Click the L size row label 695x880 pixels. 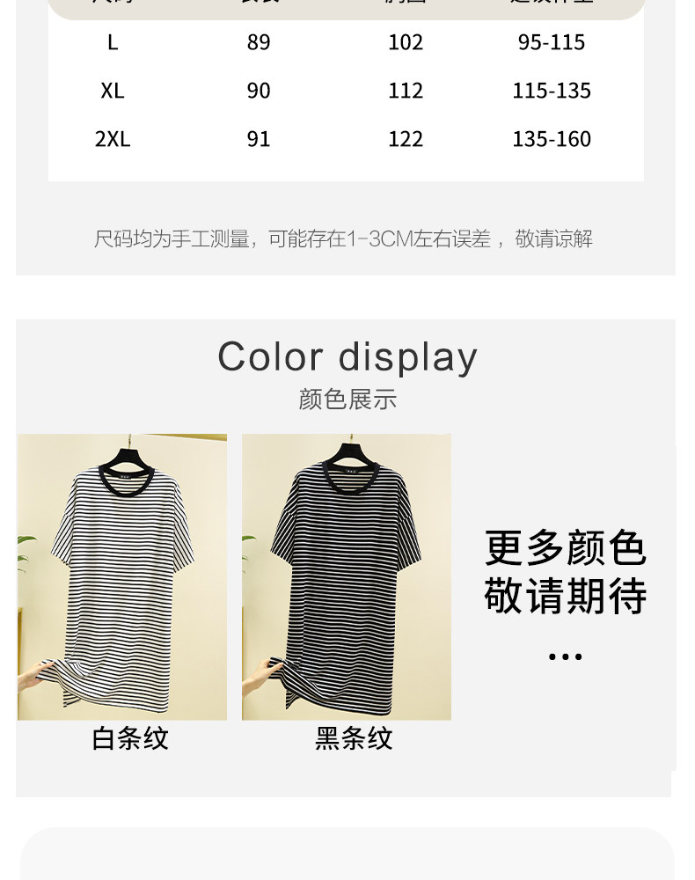(x=113, y=42)
